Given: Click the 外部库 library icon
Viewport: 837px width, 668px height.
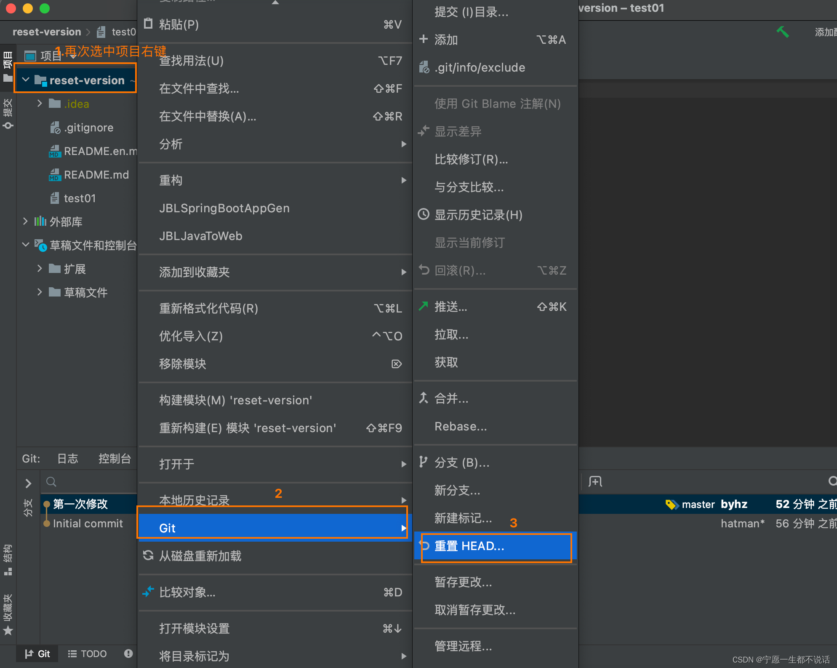Looking at the screenshot, I should (40, 221).
